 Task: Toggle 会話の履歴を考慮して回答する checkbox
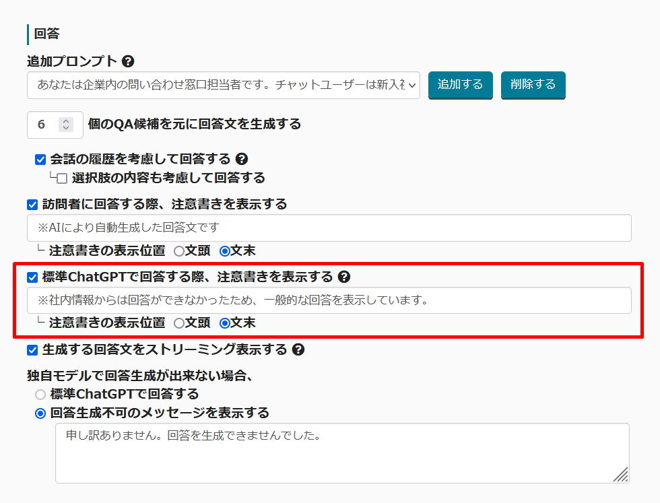click(40, 160)
